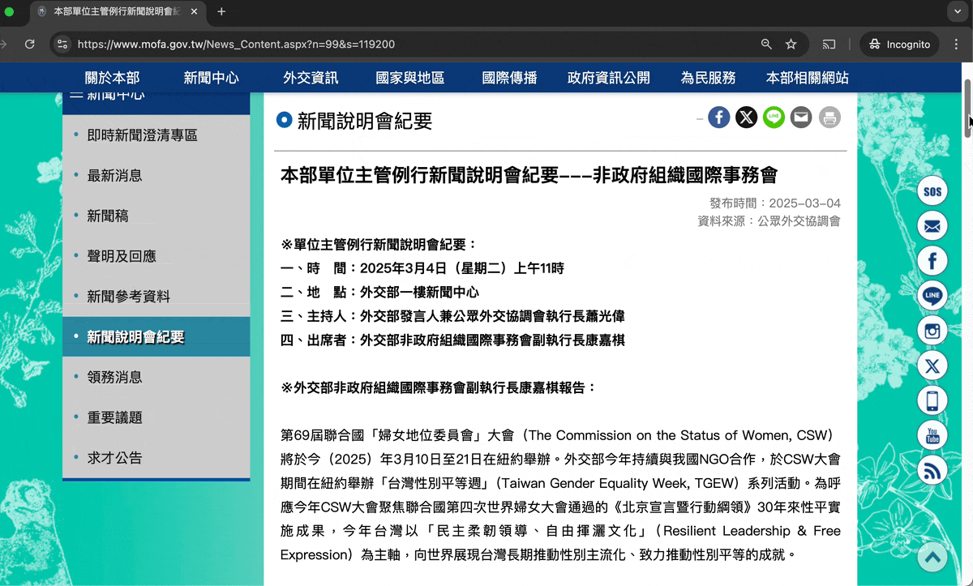Email this article using envelope icon
The height and width of the screenshot is (586, 973).
tap(801, 118)
